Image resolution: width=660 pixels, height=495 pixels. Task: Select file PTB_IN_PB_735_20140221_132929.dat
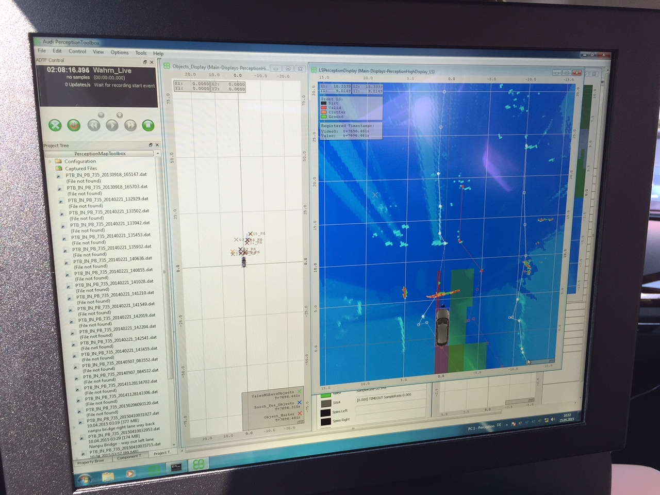(x=108, y=200)
